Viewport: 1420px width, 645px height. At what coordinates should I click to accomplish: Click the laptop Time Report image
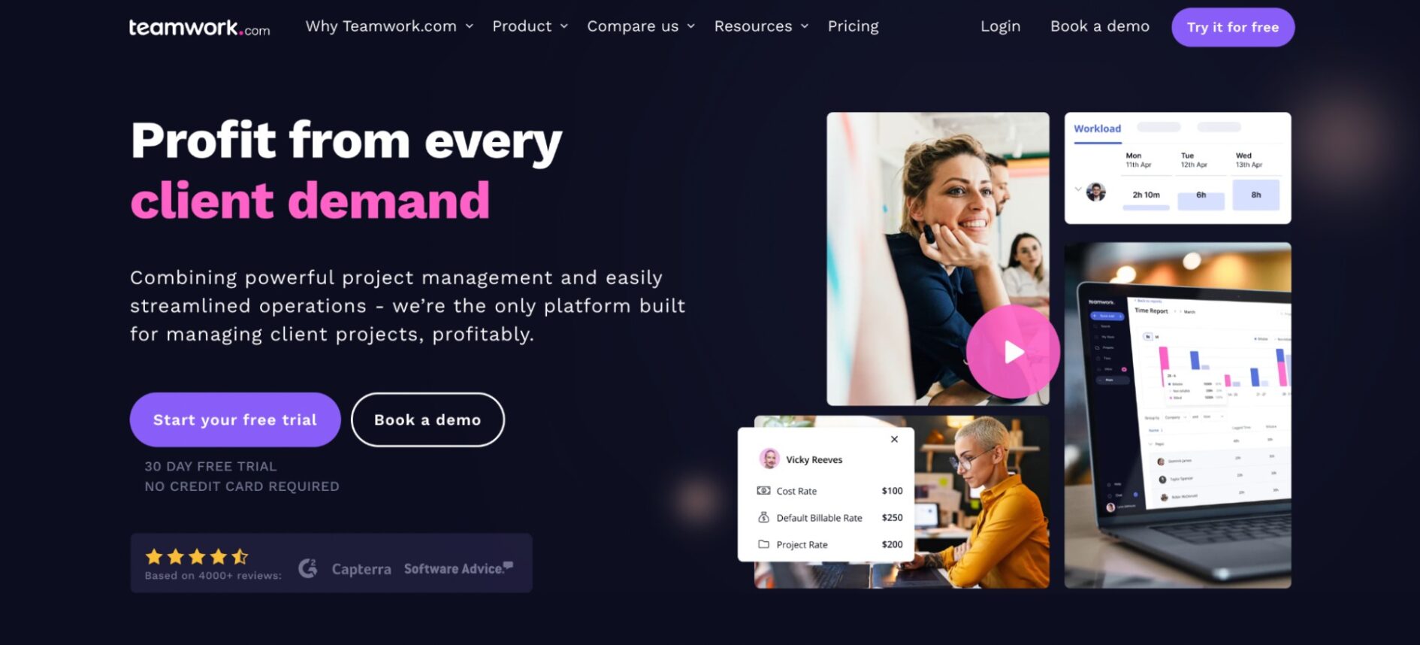(x=1177, y=415)
